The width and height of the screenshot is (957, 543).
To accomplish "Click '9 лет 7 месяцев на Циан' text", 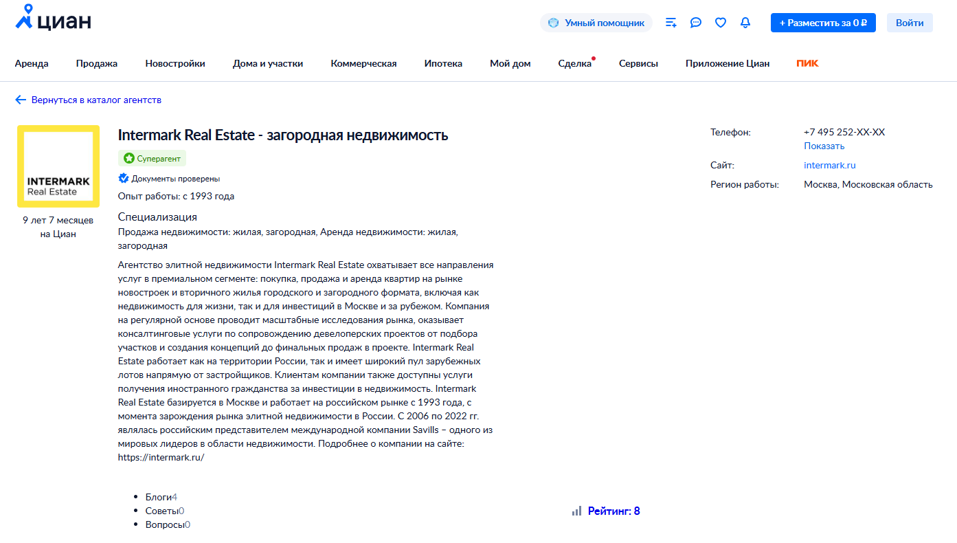I will click(58, 228).
